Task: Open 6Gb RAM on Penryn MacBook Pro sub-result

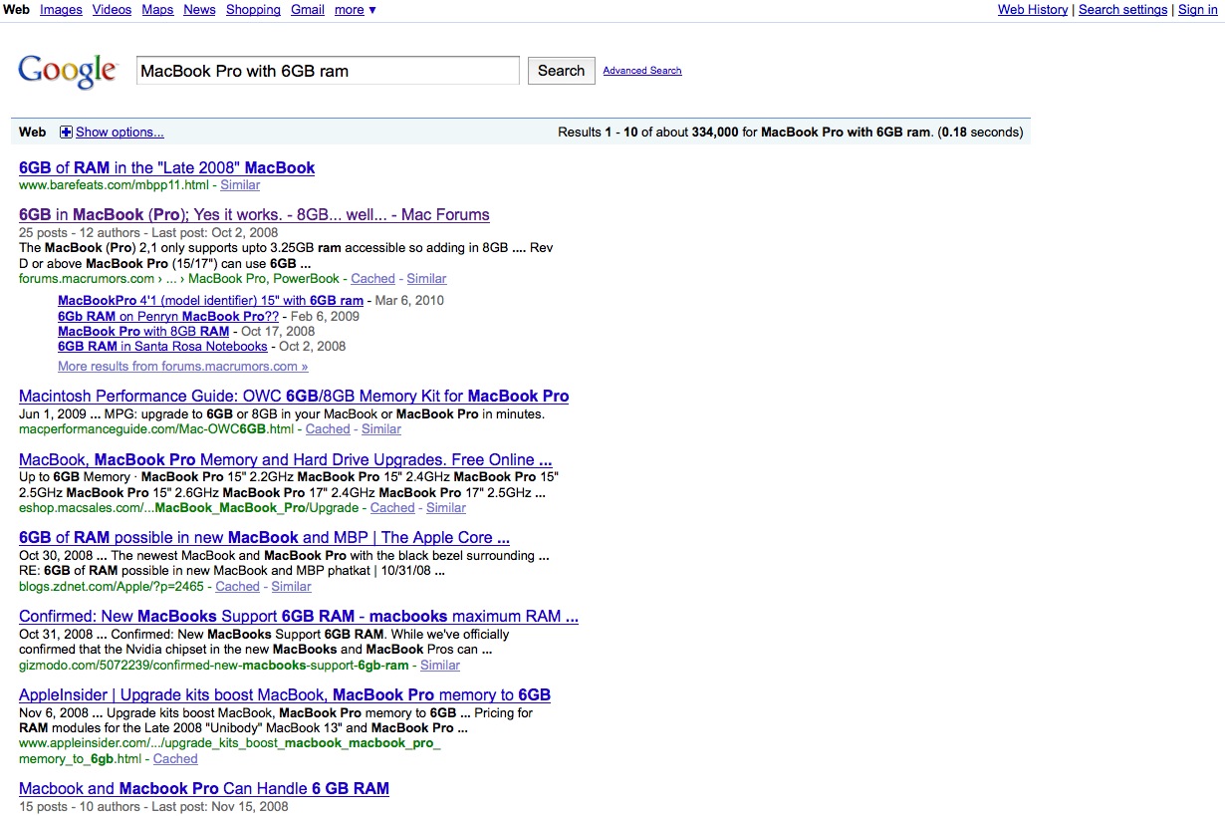Action: 166,316
